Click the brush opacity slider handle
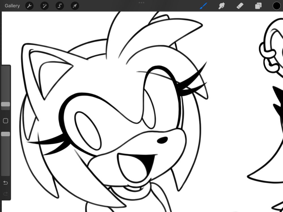This screenshot has width=283, height=212. click(x=5, y=134)
